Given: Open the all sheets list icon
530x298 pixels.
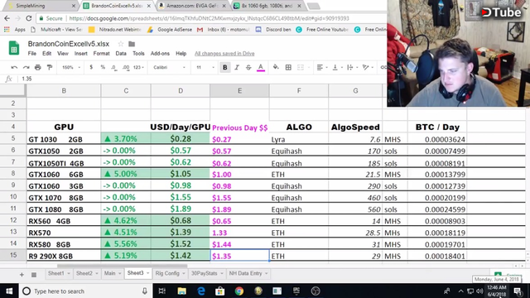Looking at the screenshot, I should 34,274.
